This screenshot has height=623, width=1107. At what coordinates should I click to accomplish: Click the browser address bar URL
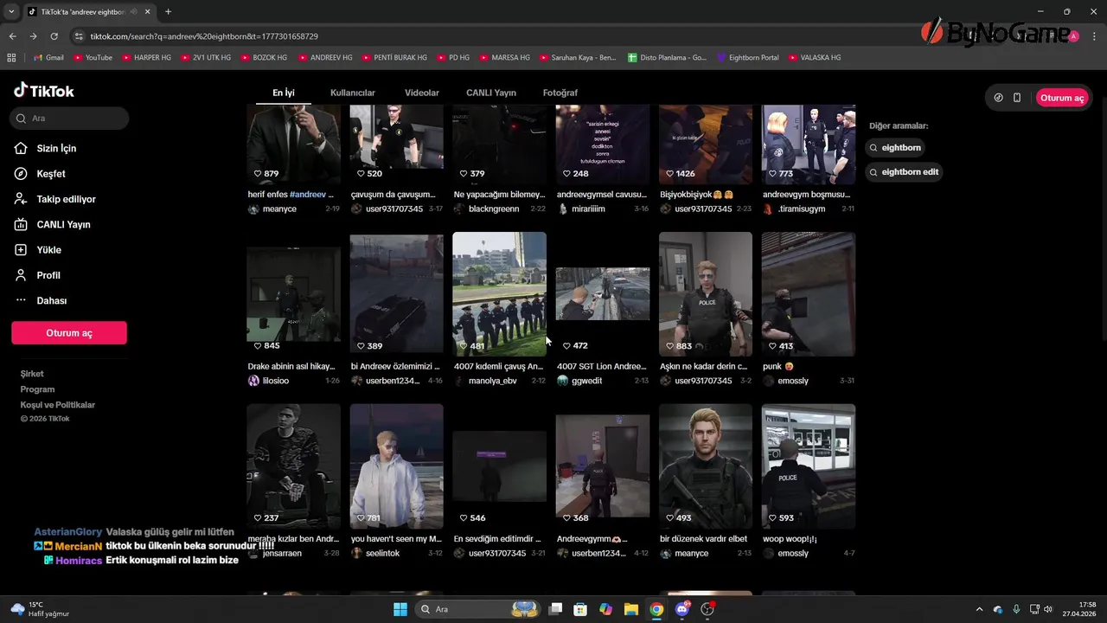[204, 36]
